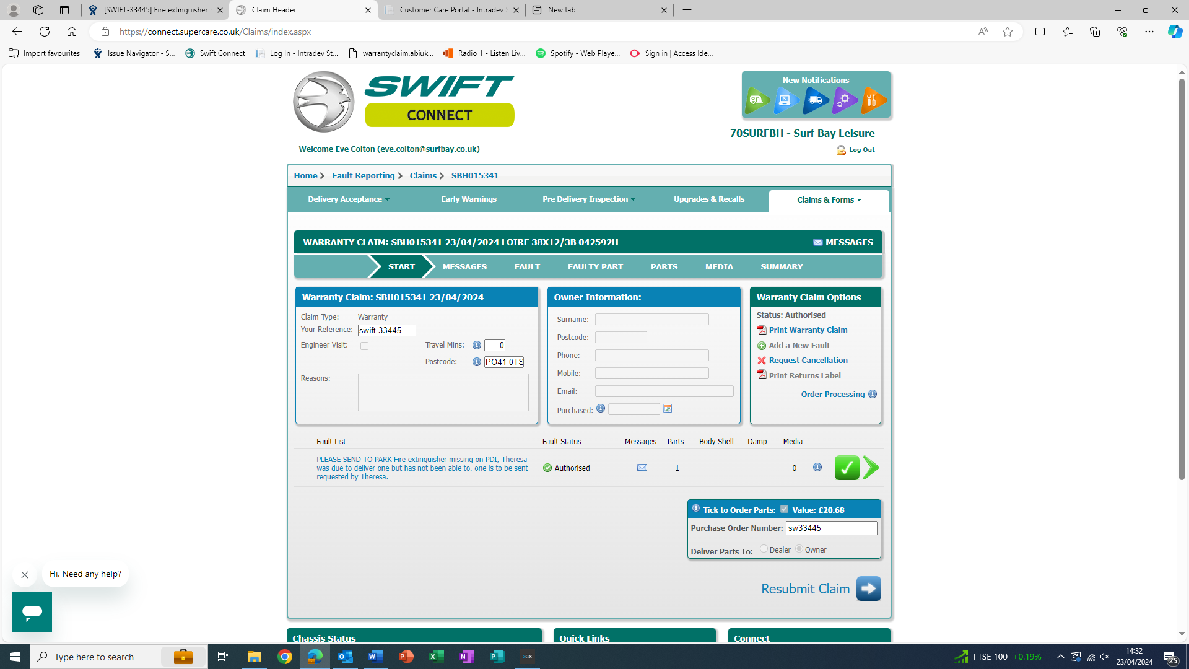Click the purple gear notification icon
The height and width of the screenshot is (669, 1189).
tap(844, 100)
